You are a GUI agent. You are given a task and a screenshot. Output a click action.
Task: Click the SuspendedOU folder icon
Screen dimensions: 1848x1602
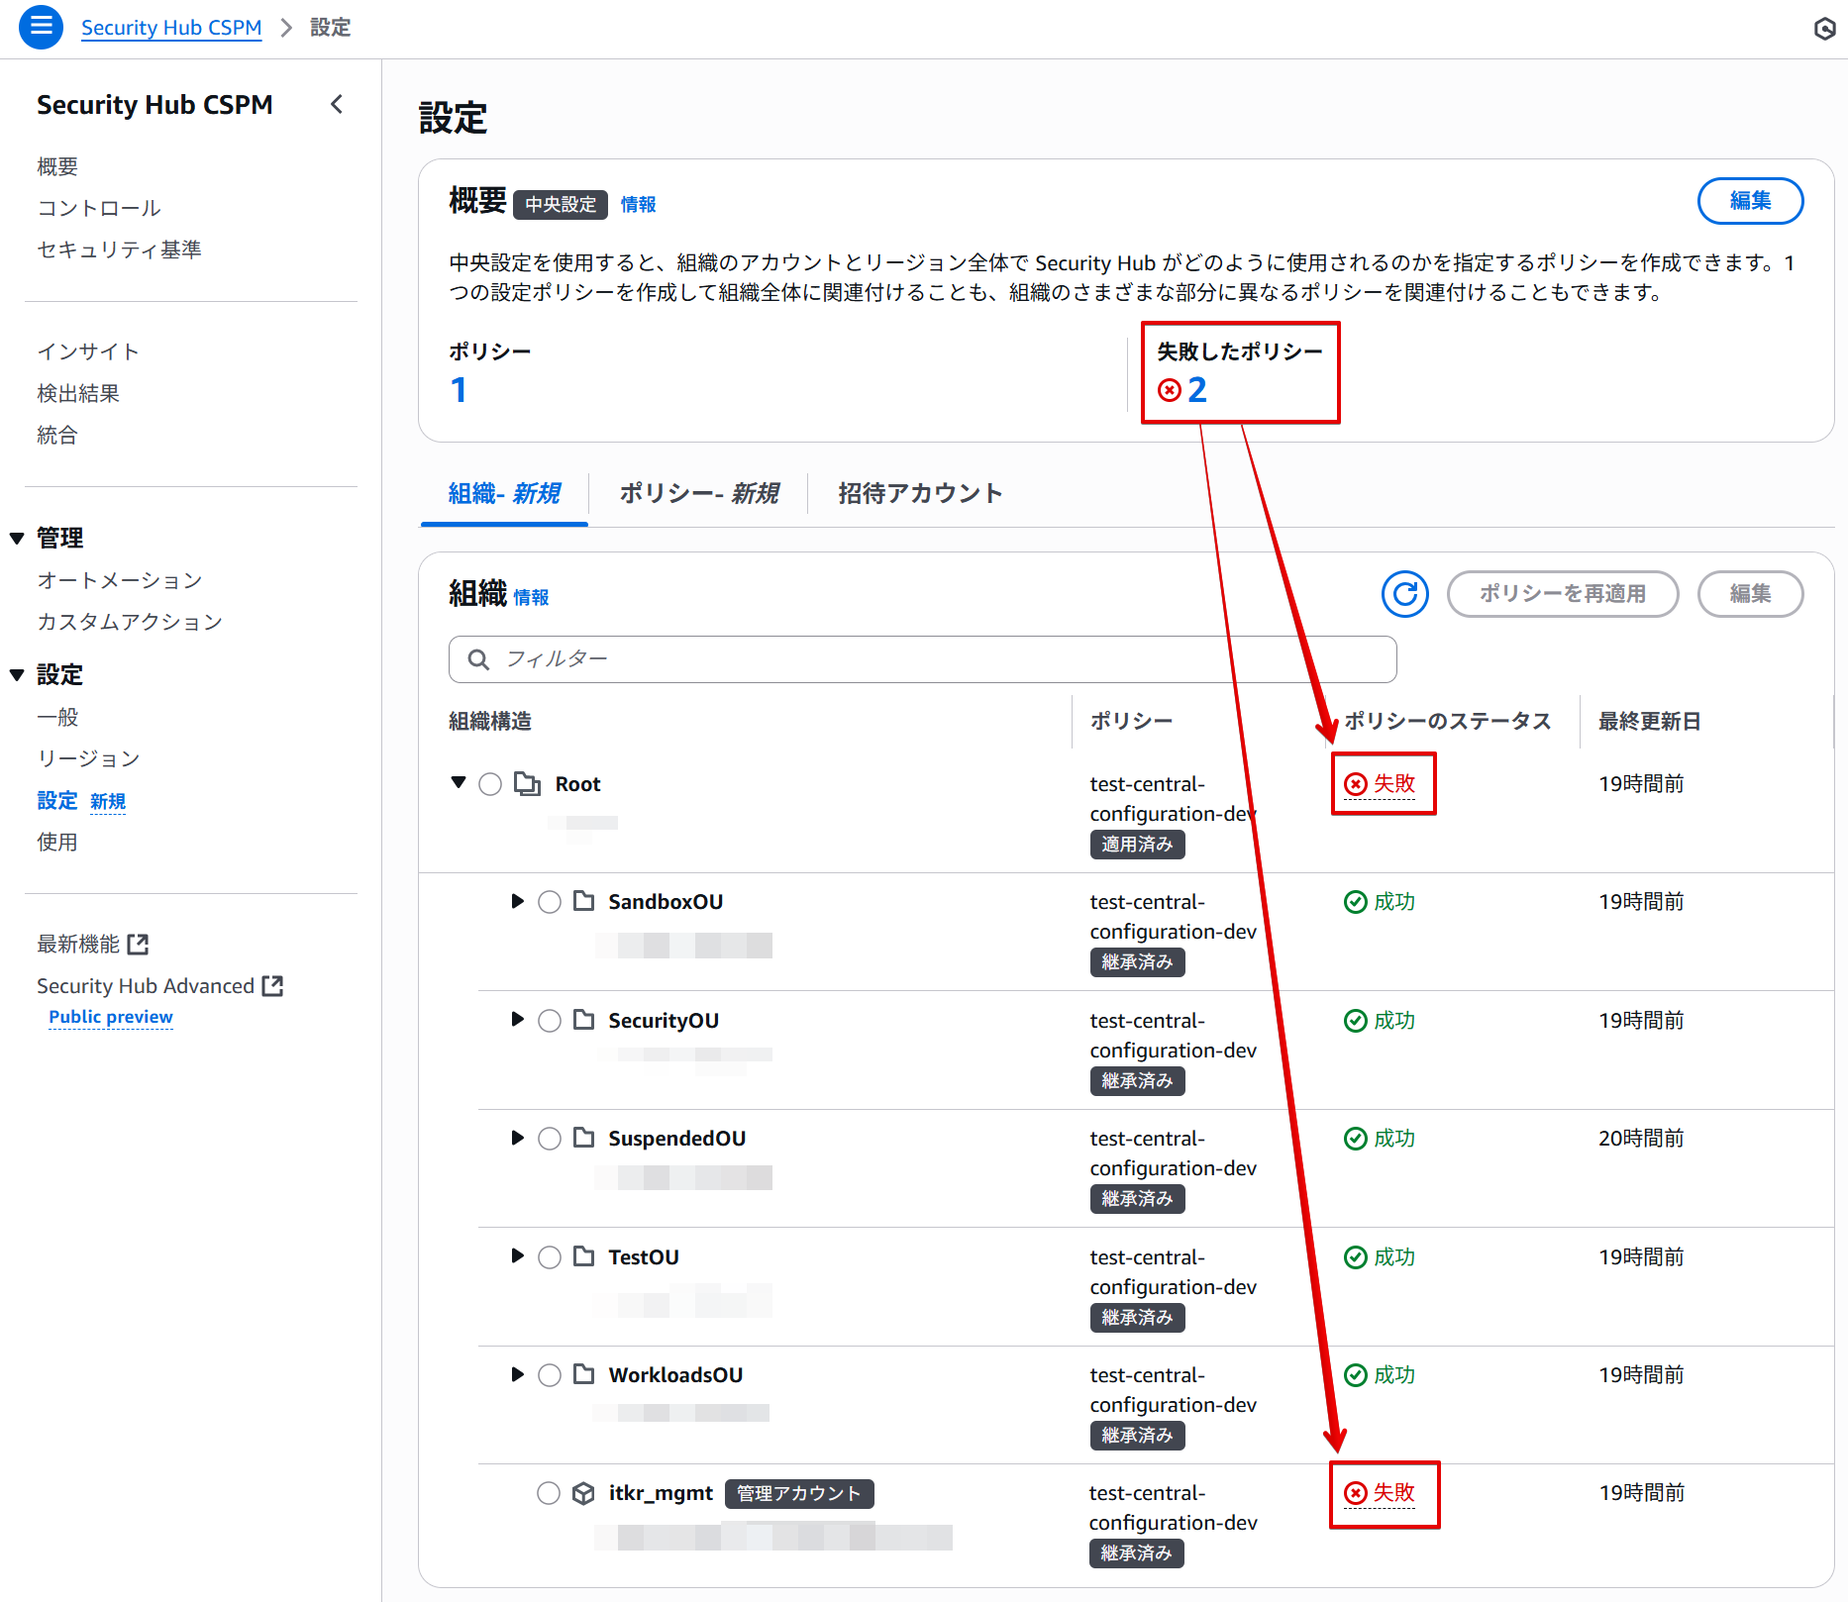pos(584,1138)
